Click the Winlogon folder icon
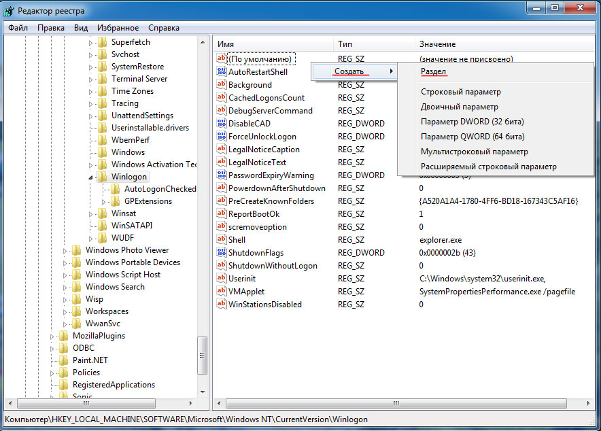 pos(102,177)
